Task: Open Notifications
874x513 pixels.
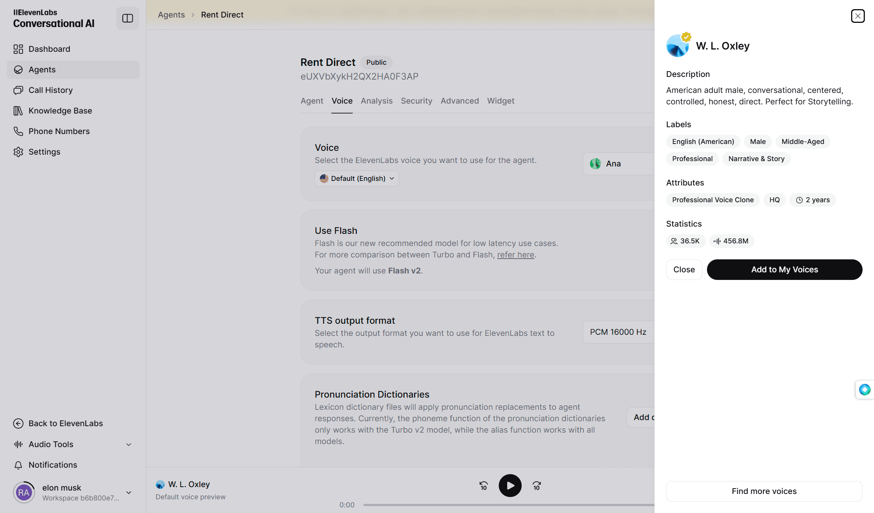Action: [73, 465]
